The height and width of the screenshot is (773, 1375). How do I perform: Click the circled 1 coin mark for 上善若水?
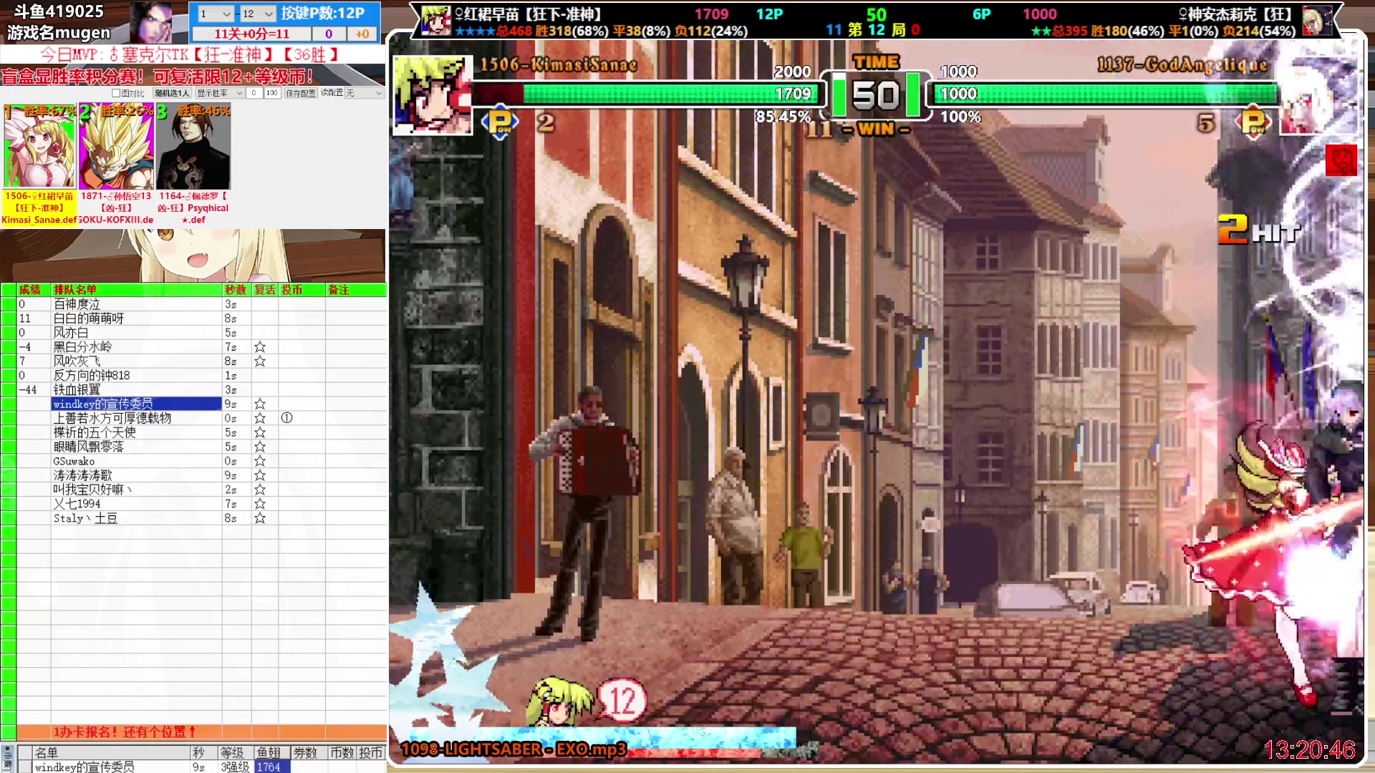(287, 418)
